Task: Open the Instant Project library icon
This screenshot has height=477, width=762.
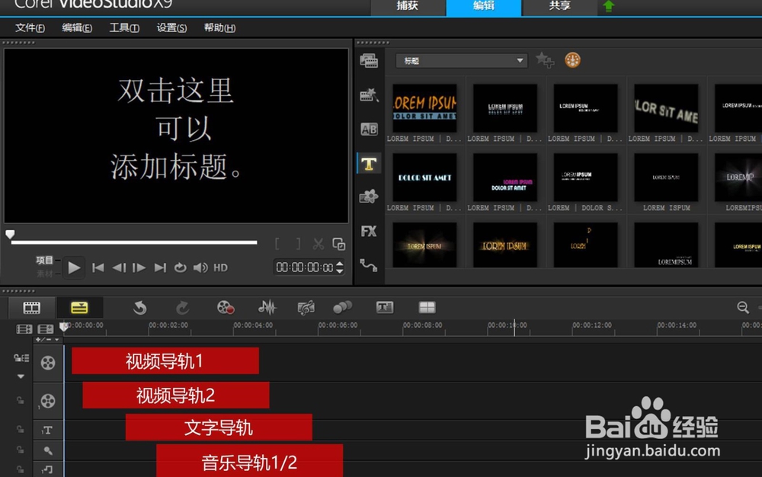Action: 369,94
